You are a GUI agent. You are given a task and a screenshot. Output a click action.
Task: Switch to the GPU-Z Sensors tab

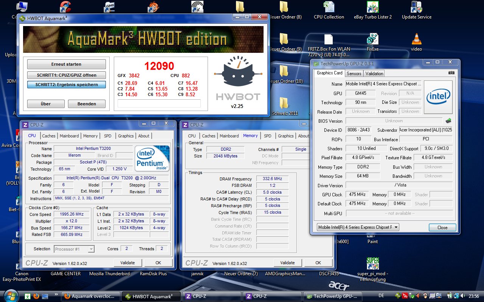click(x=354, y=73)
